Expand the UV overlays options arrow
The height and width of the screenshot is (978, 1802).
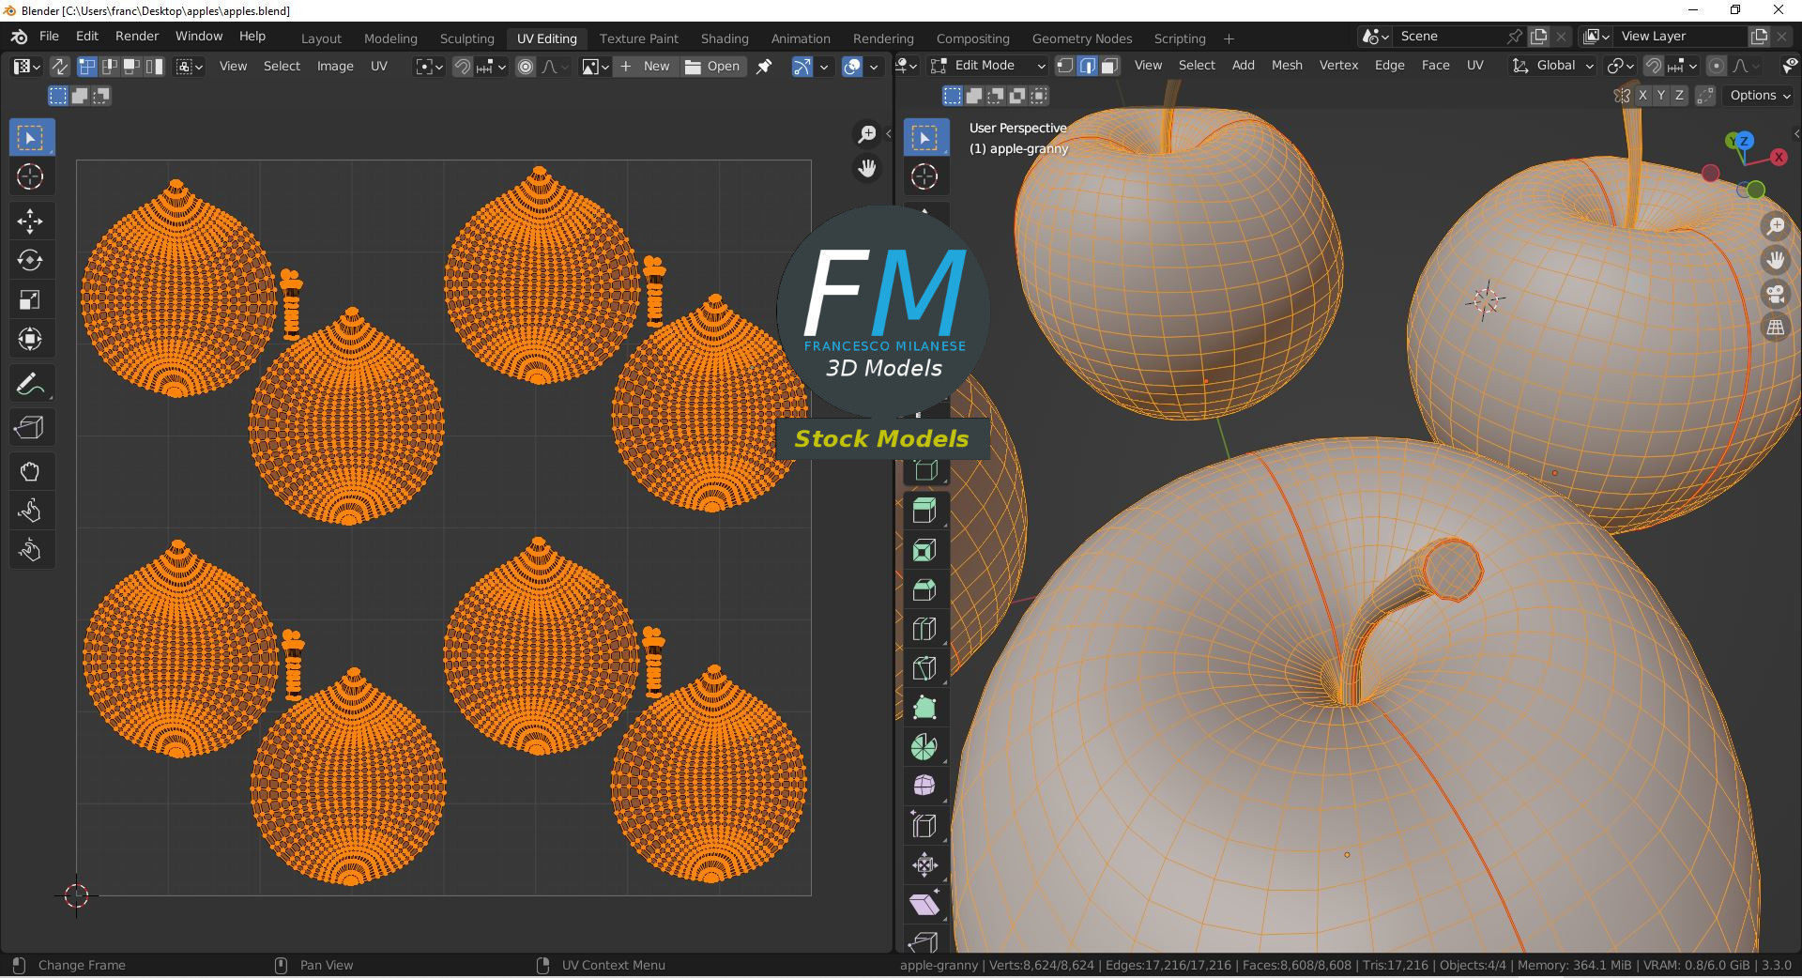[874, 67]
